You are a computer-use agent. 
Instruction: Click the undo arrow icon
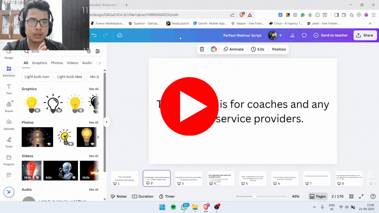coord(94,35)
